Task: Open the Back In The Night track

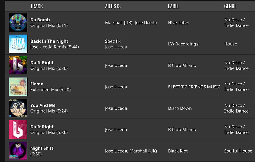Action: tap(49, 41)
